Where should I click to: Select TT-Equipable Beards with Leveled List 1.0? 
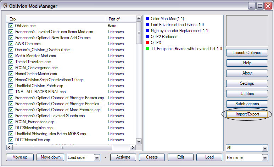pyautogui.click(x=186, y=49)
